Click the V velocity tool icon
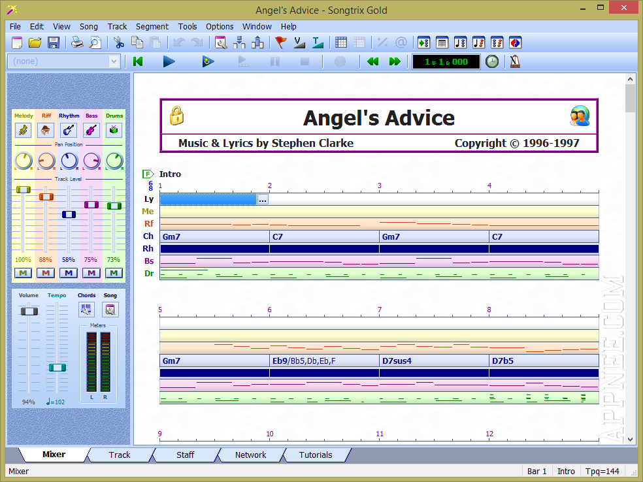Image resolution: width=643 pixels, height=482 pixels. click(299, 42)
